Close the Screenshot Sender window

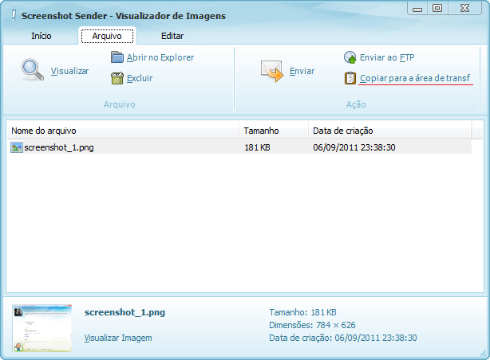464,9
